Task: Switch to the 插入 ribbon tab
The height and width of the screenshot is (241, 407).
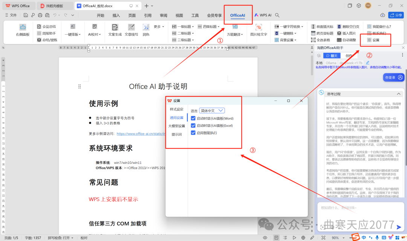Action: (x=116, y=15)
